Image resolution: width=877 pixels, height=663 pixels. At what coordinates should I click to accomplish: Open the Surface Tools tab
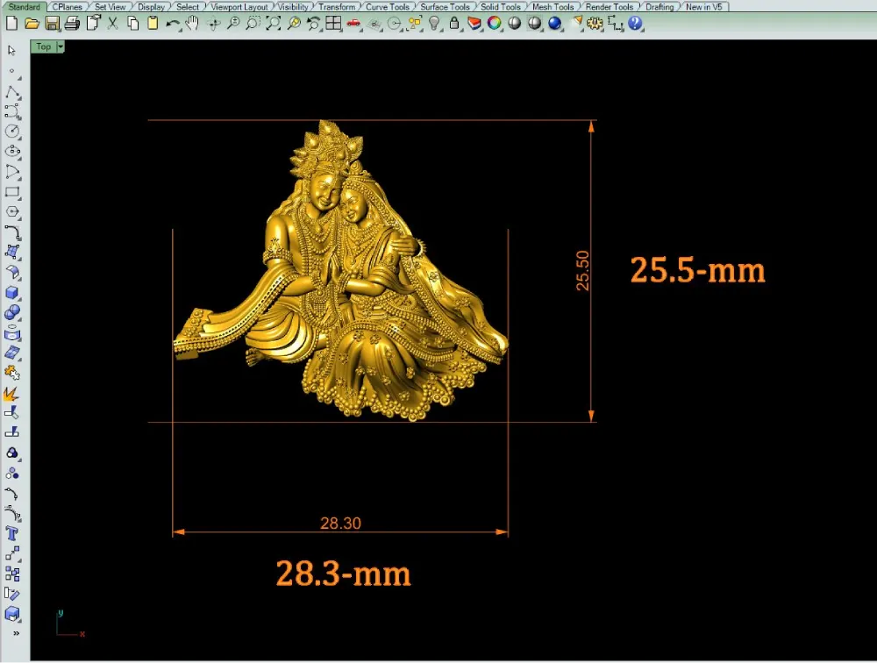tap(445, 7)
